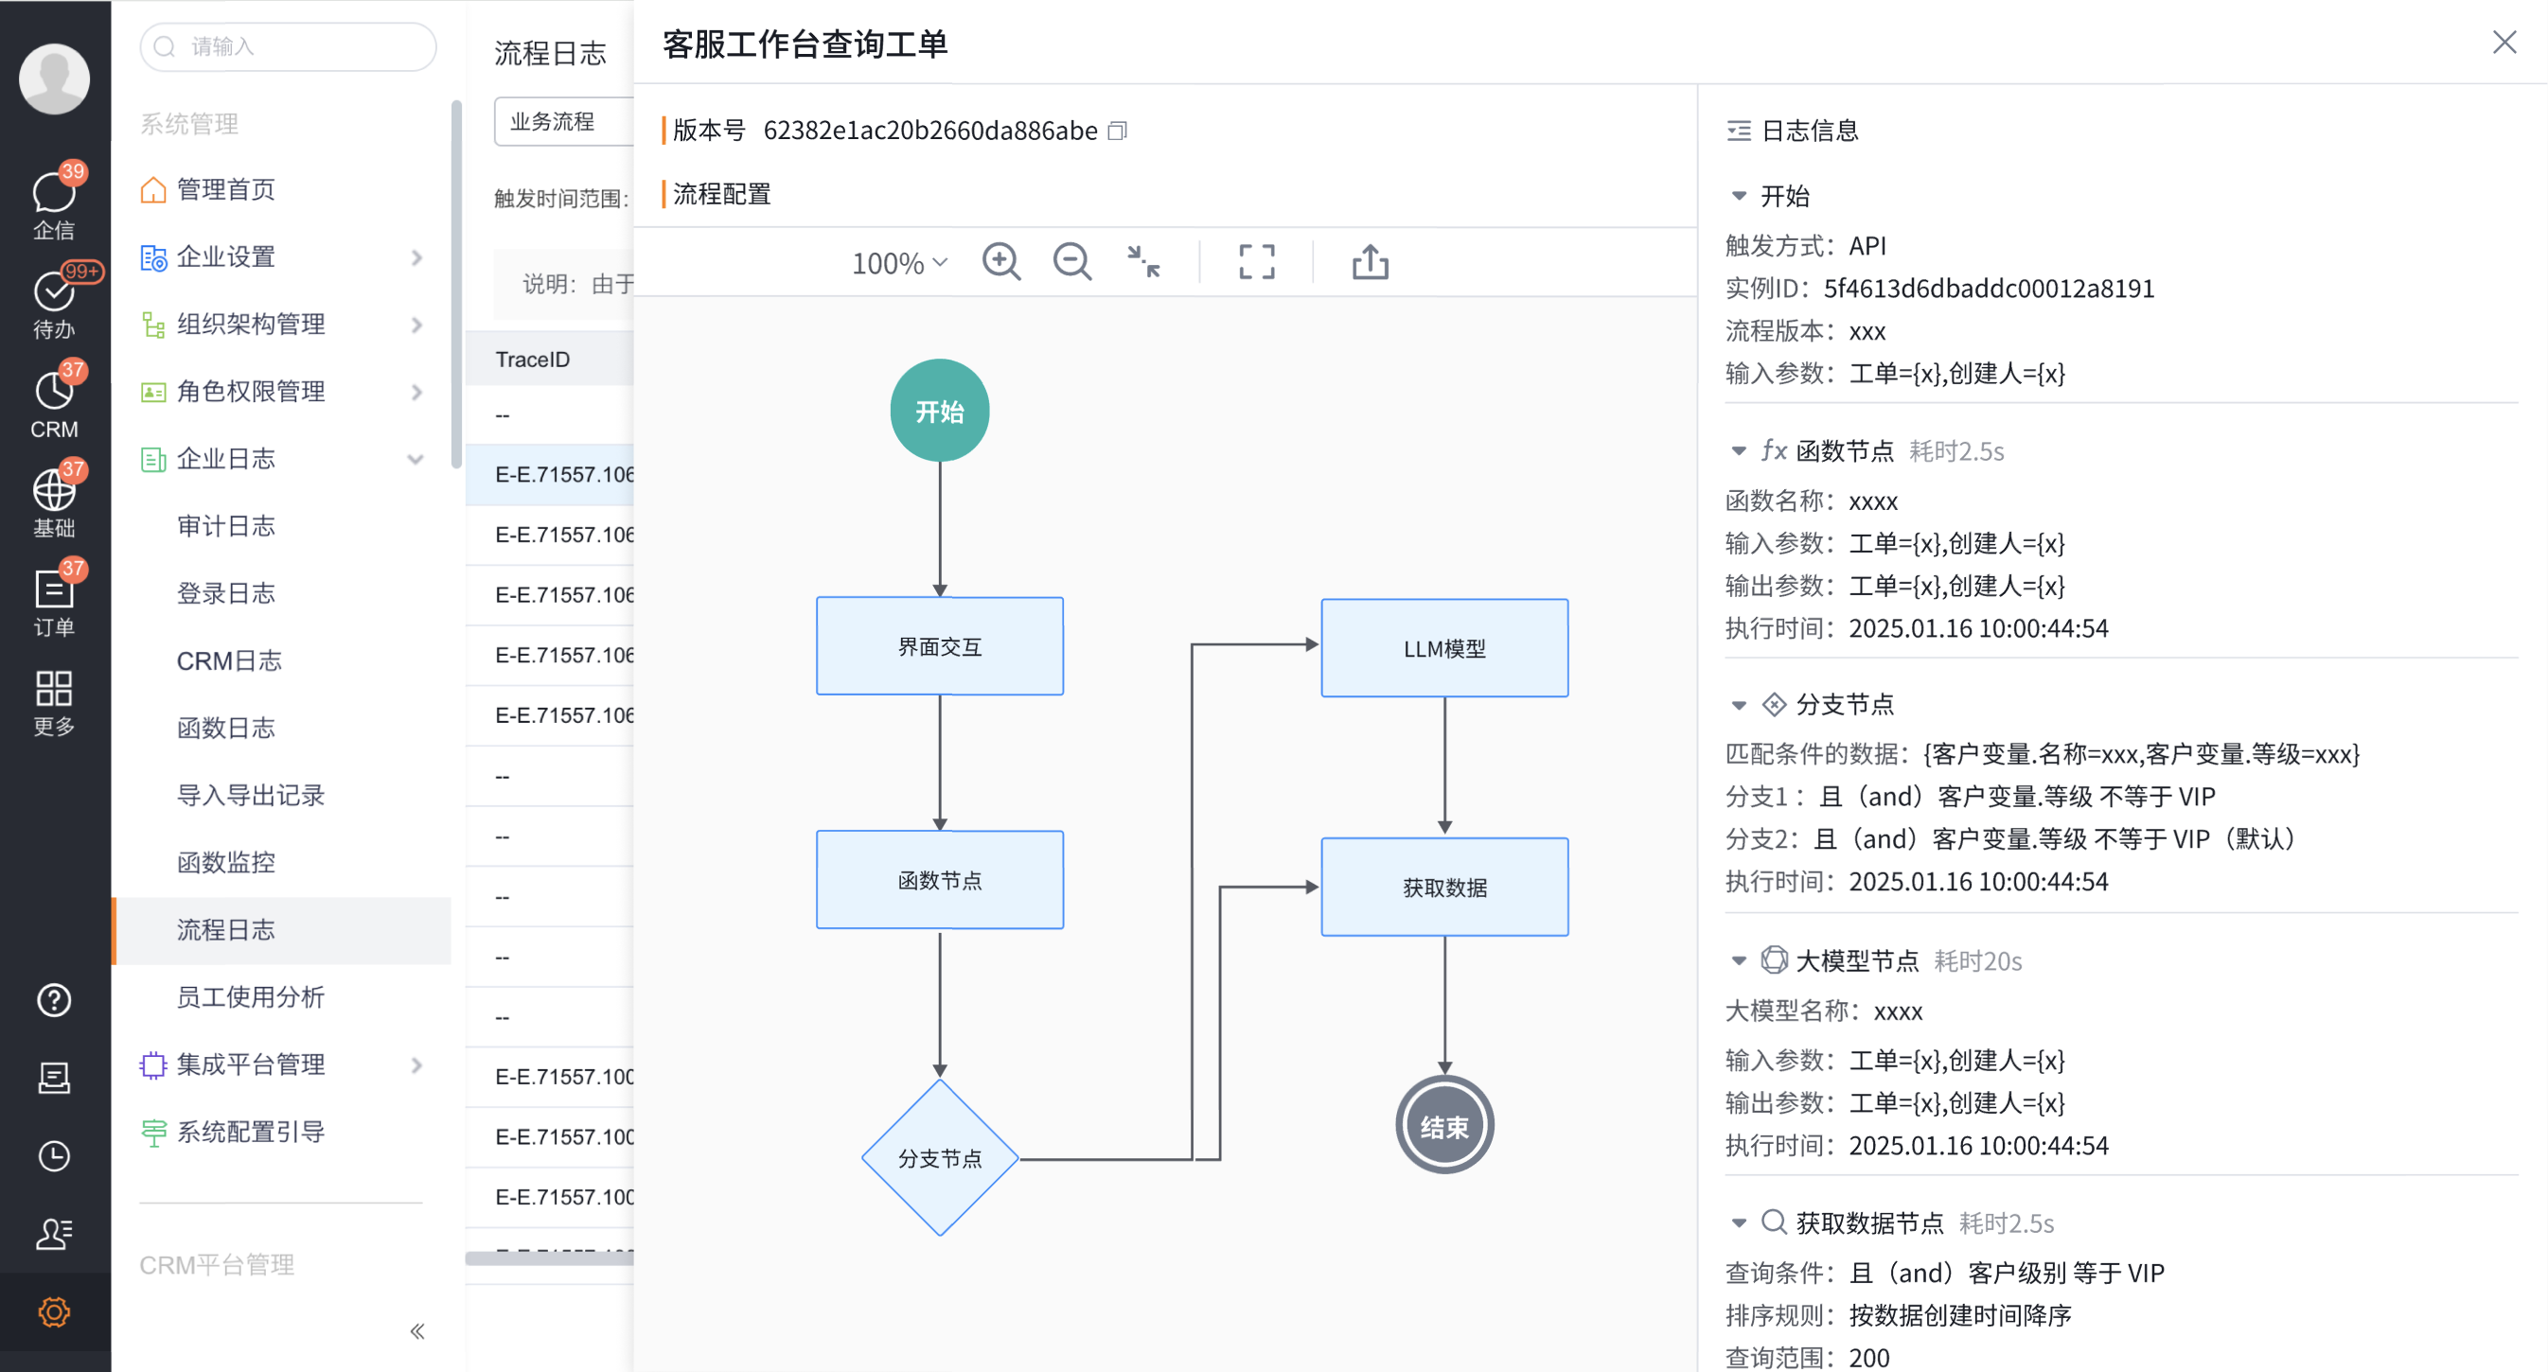Click the fit-to-view shrink arrows icon
2548x1372 pixels.
click(x=1143, y=262)
